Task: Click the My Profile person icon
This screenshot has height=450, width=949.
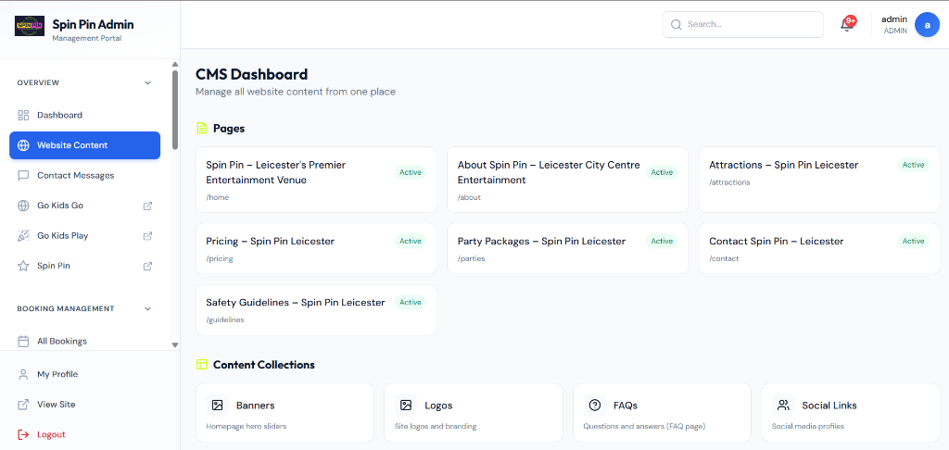Action: [23, 374]
